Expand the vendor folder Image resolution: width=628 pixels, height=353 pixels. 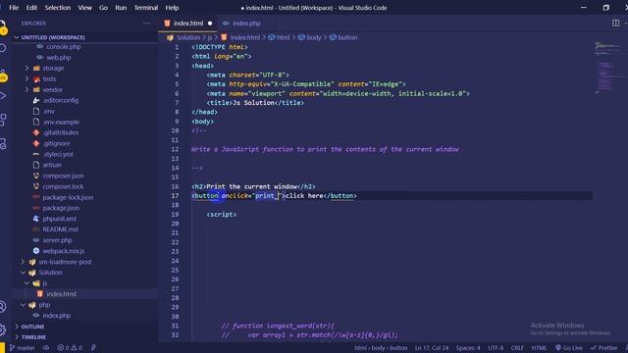pyautogui.click(x=52, y=89)
